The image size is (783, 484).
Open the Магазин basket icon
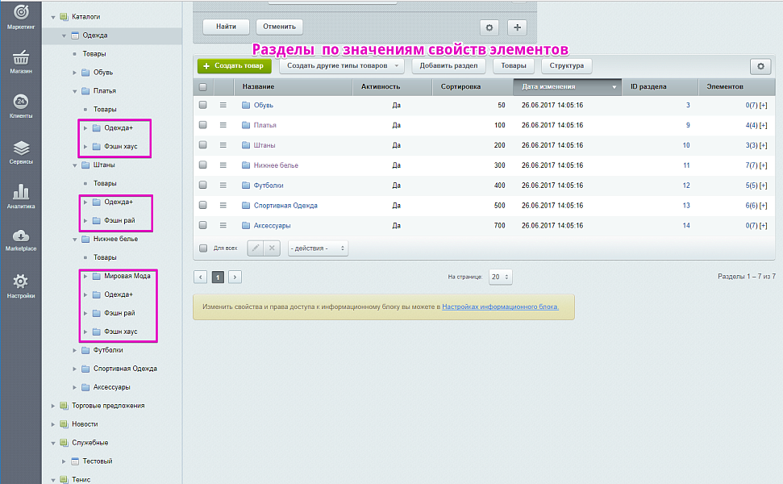click(x=21, y=62)
